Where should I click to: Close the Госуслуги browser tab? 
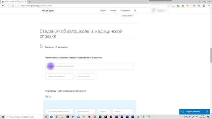pyautogui.click(x=25, y=2)
